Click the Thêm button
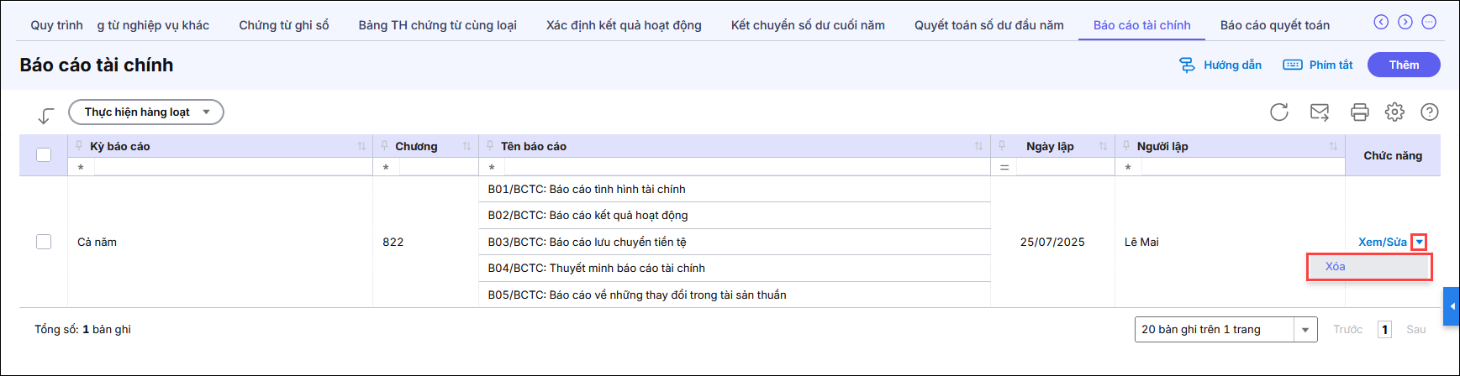 1403,65
